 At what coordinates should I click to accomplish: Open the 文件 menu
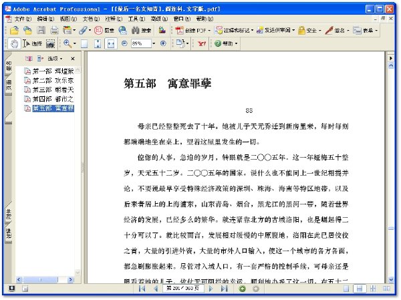click(x=23, y=19)
